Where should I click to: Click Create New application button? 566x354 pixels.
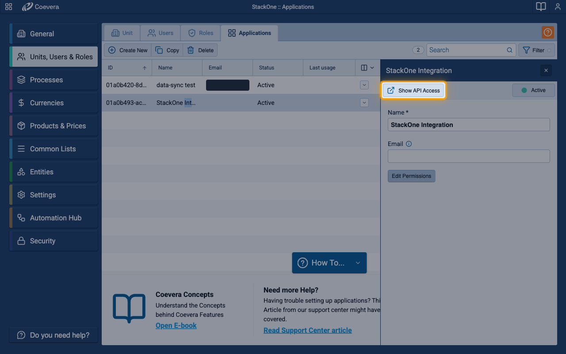pyautogui.click(x=128, y=50)
